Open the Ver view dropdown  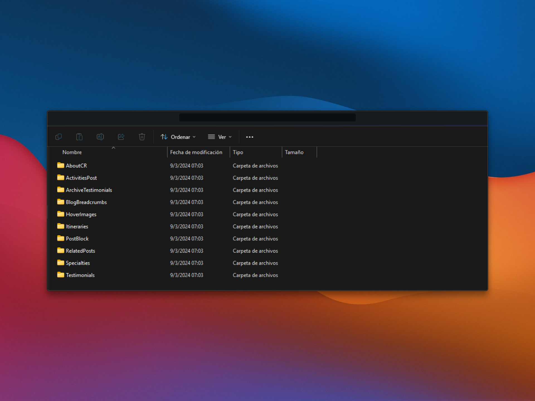(x=220, y=137)
